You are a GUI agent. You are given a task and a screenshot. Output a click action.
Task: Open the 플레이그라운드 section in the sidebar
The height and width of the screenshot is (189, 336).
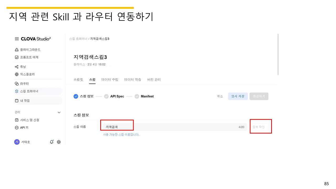[x=30, y=50]
